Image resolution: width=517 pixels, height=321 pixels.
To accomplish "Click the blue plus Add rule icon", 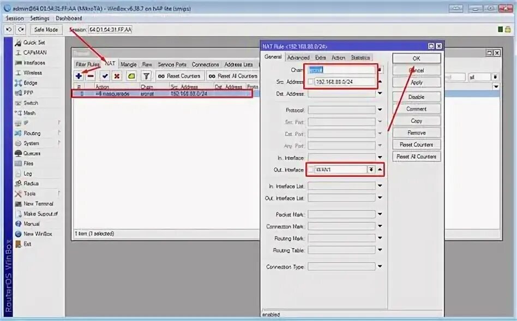I will [79, 76].
